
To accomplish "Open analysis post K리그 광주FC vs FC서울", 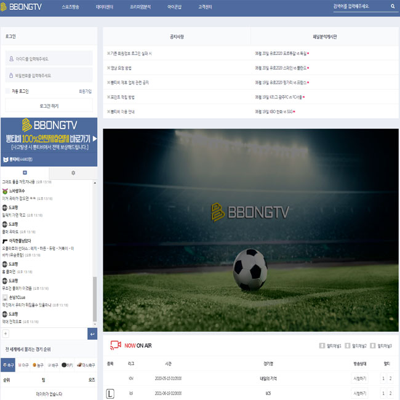I will pyautogui.click(x=279, y=97).
